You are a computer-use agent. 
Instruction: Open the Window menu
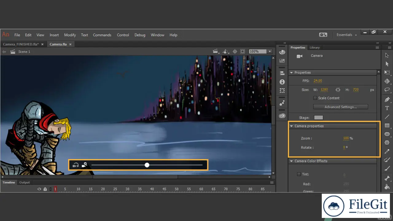pyautogui.click(x=158, y=35)
